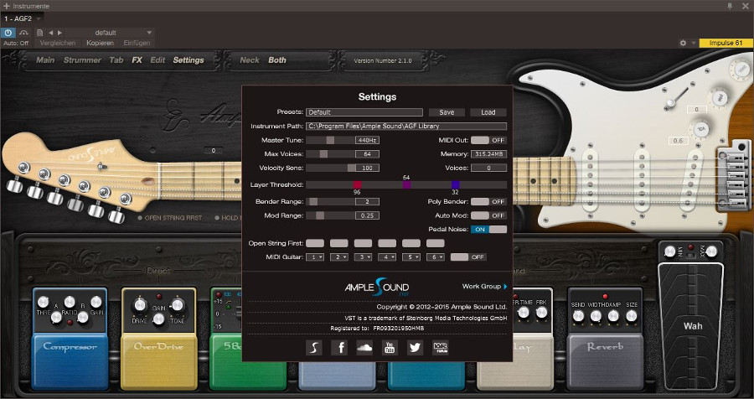This screenshot has height=399, width=754.
Task: Open the SoundCloud icon link
Action: click(364, 348)
